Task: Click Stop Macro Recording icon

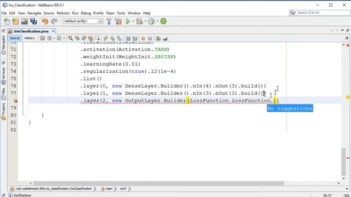Action: click(150, 38)
